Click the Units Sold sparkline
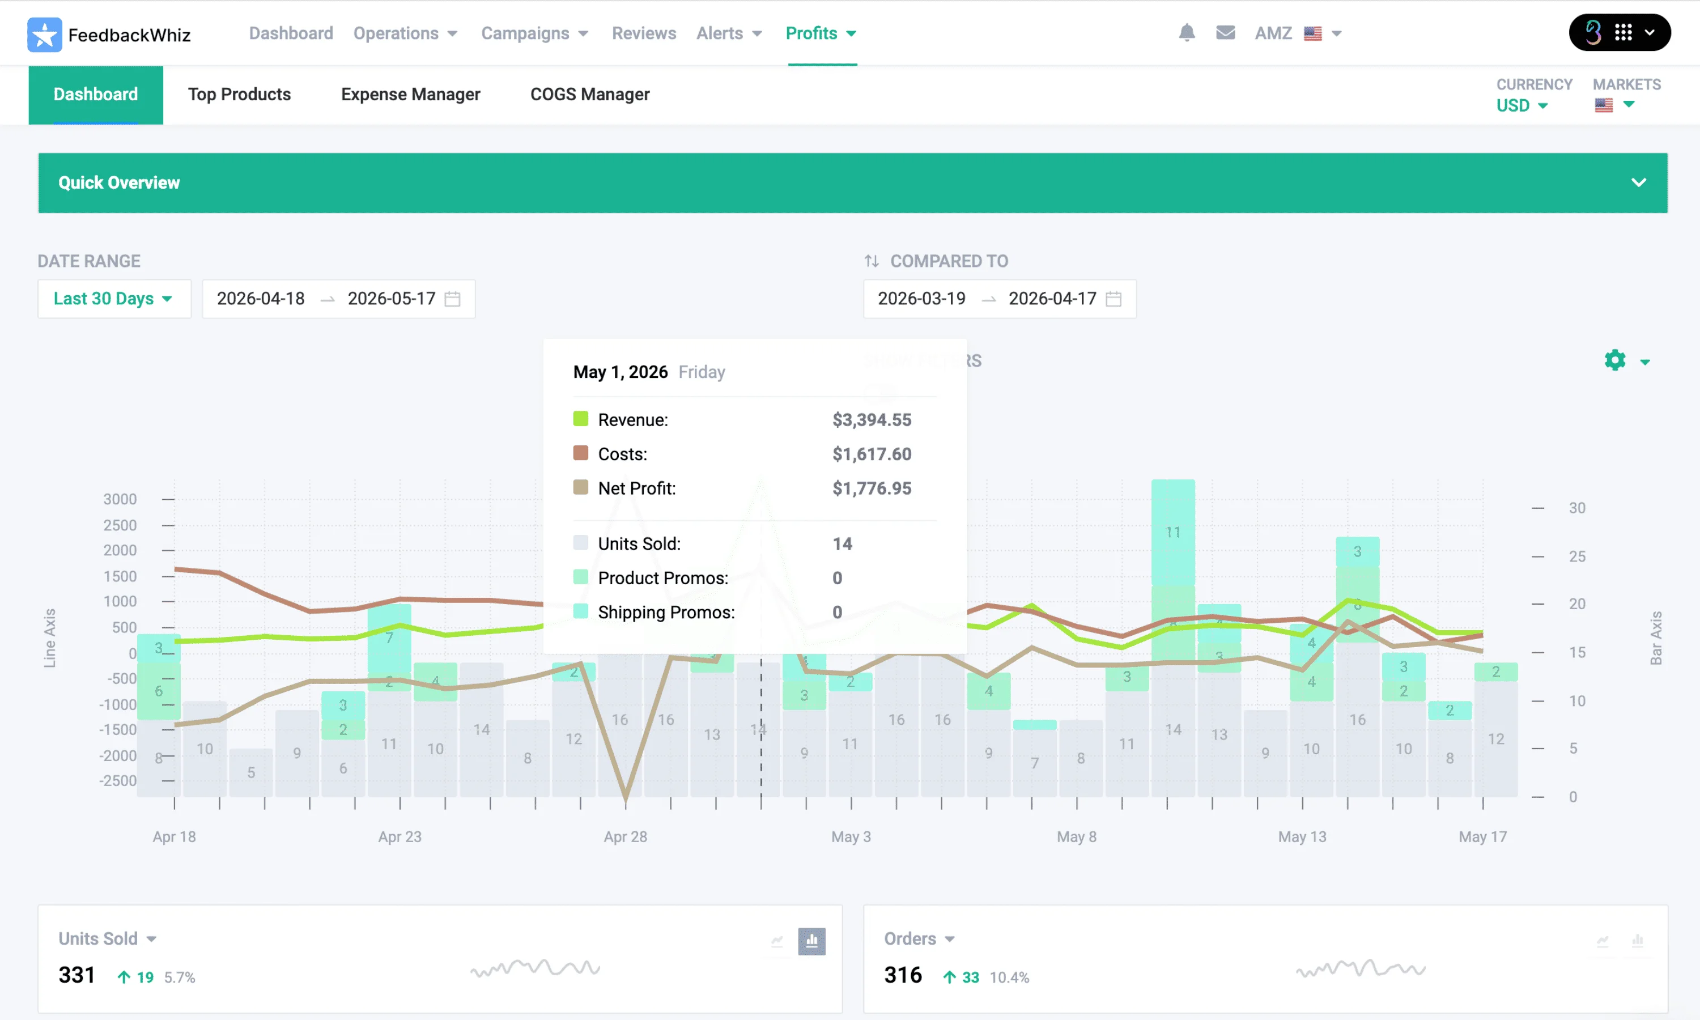Viewport: 1700px width, 1020px height. tap(535, 968)
